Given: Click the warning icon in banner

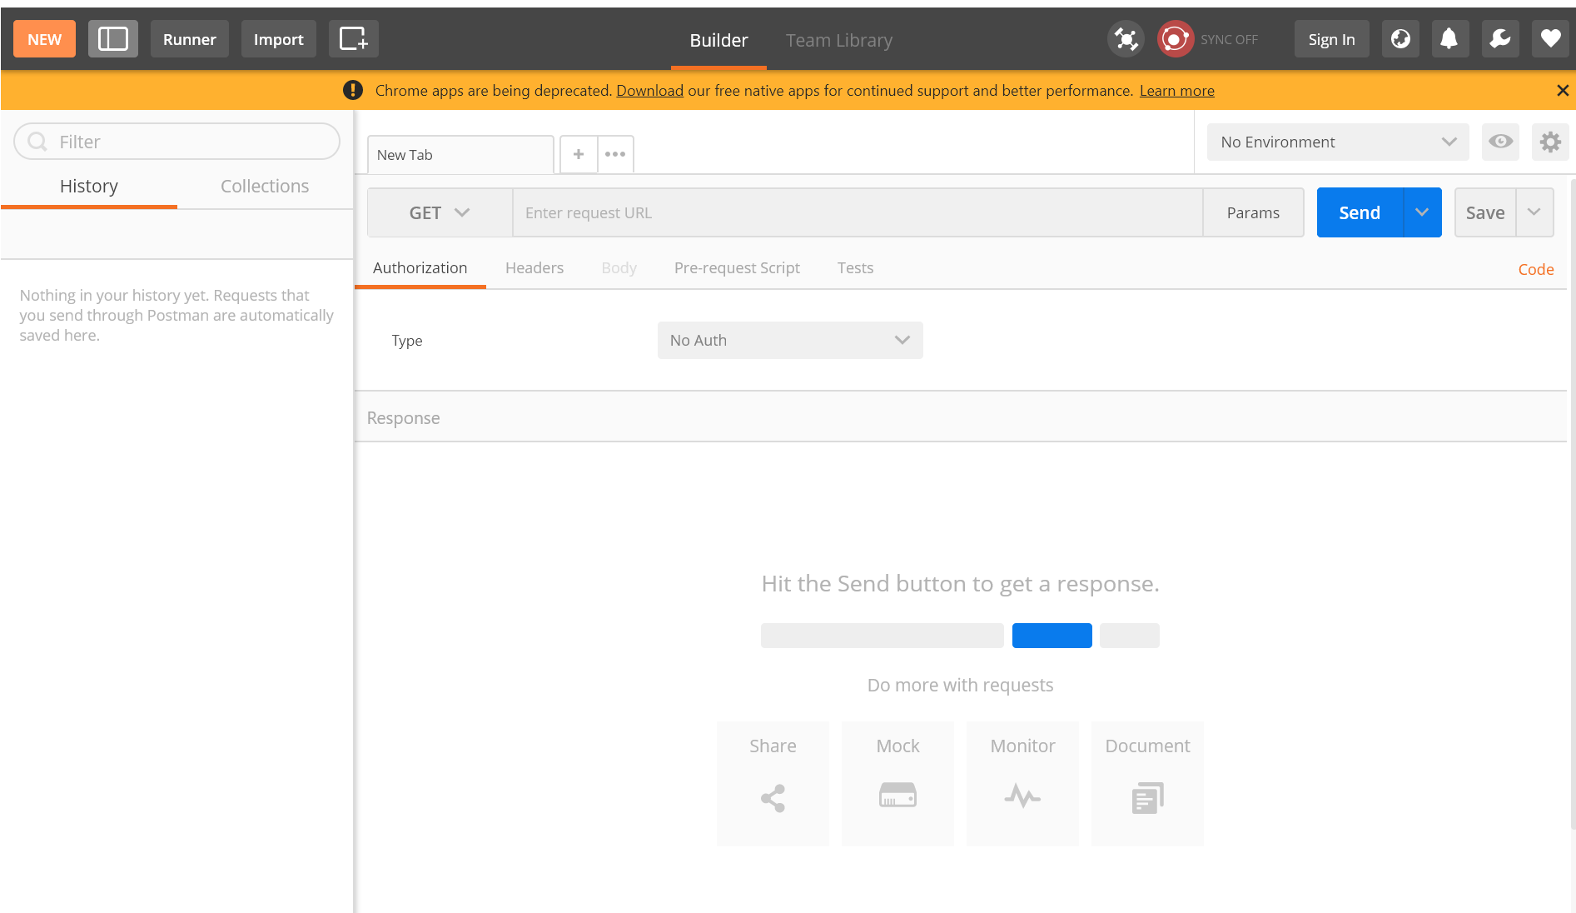Looking at the screenshot, I should coord(353,90).
